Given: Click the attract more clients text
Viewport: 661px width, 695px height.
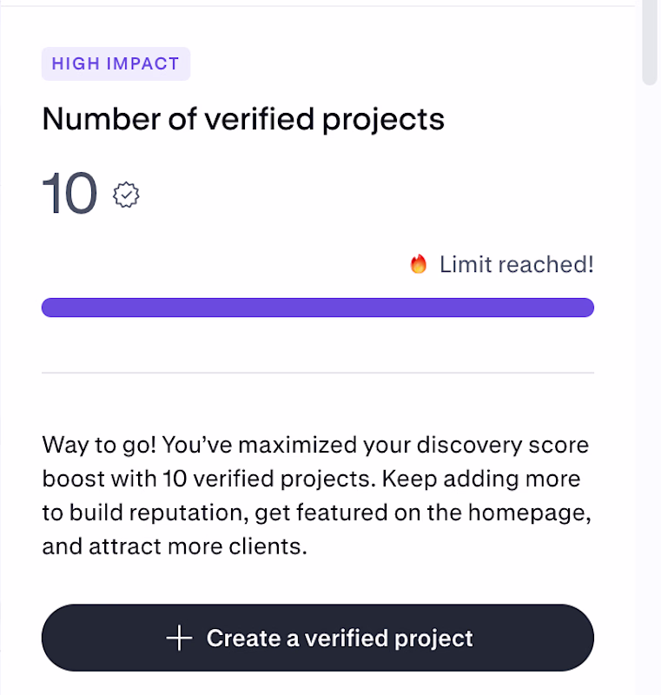Looking at the screenshot, I should pyautogui.click(x=174, y=547).
